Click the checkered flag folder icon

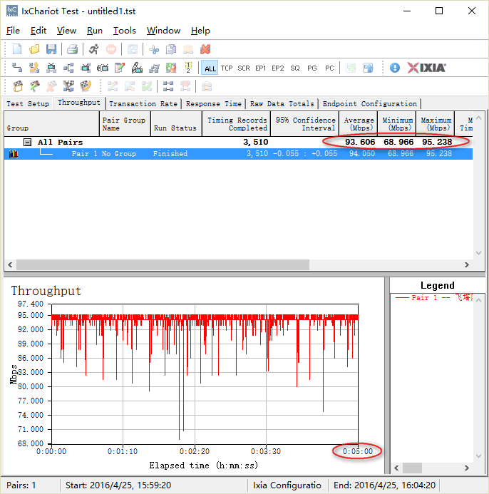(x=18, y=86)
